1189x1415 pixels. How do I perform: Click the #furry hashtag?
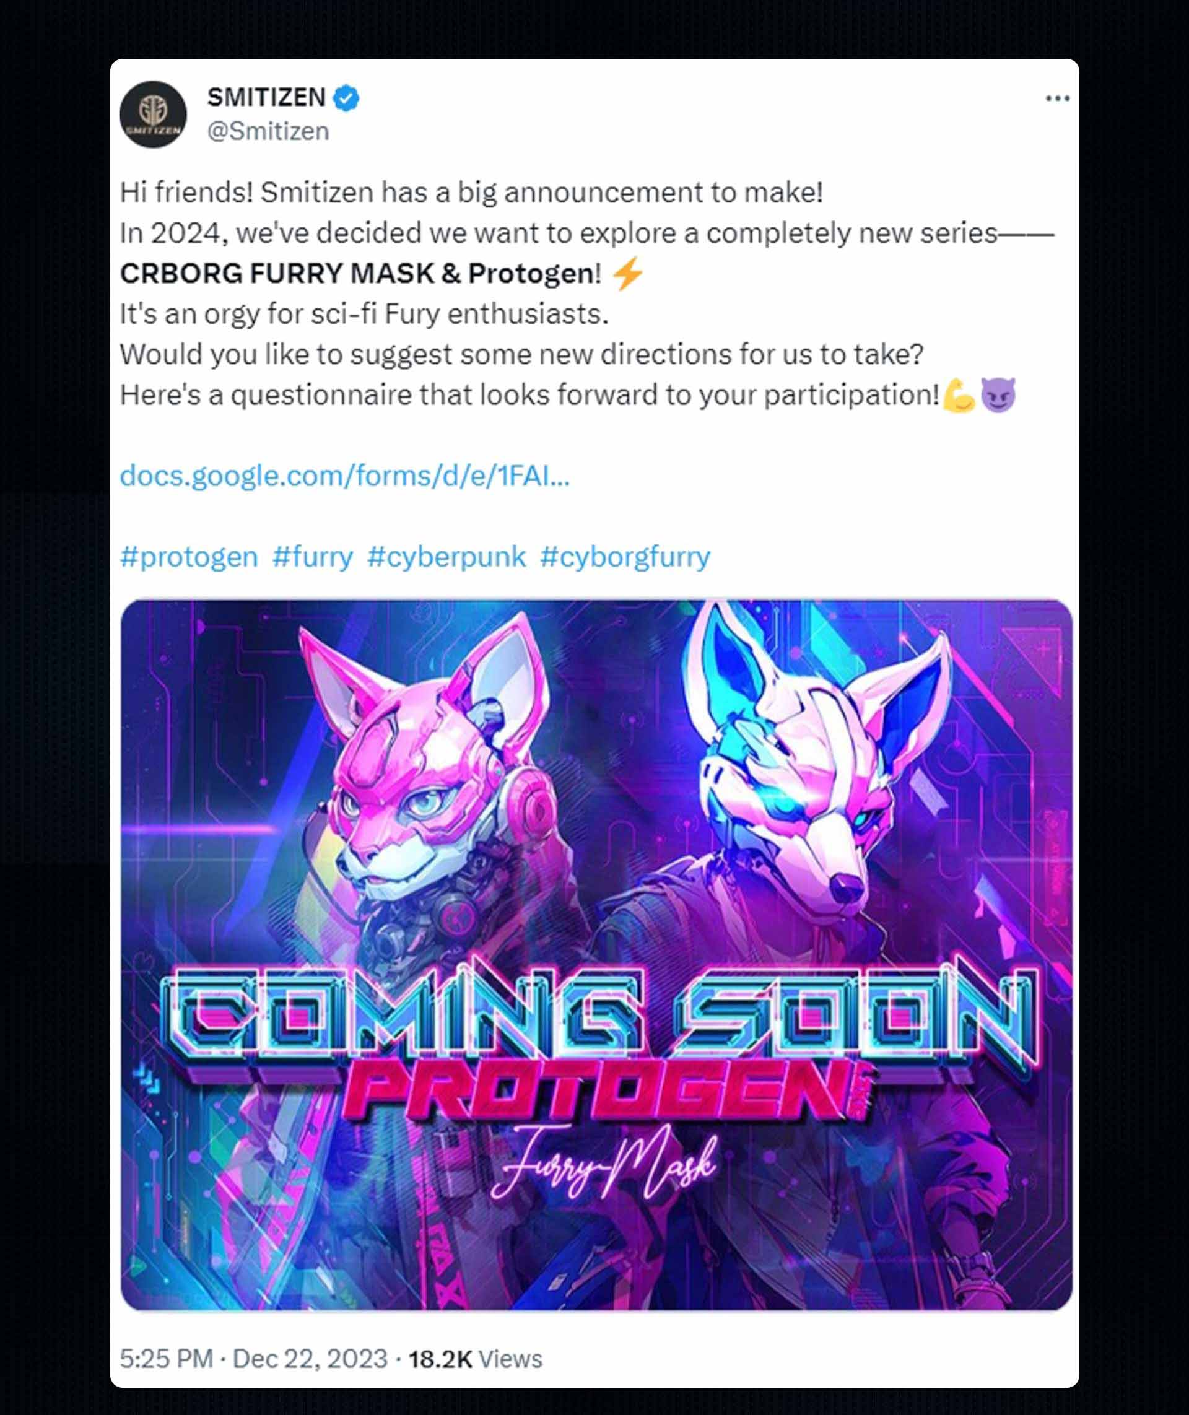[x=313, y=557]
